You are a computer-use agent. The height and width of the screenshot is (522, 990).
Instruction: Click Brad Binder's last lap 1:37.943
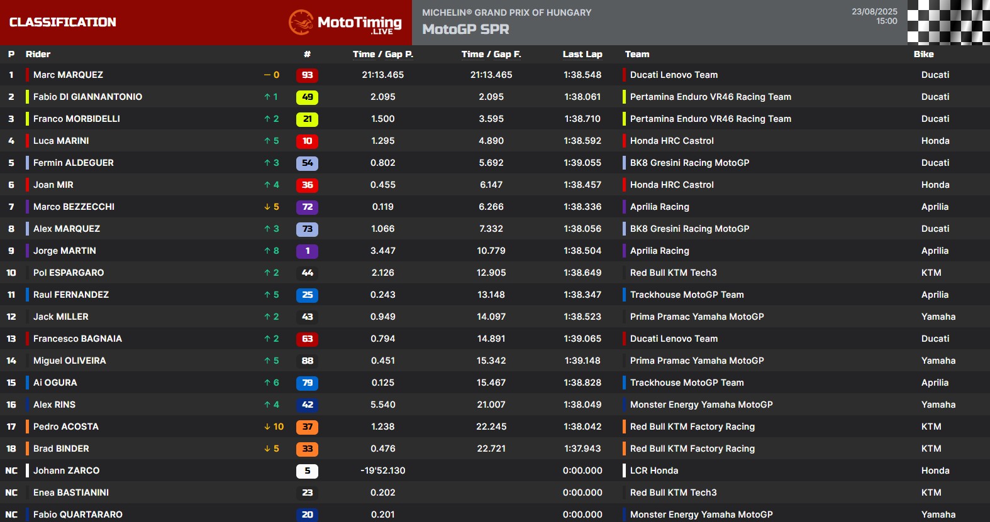582,449
